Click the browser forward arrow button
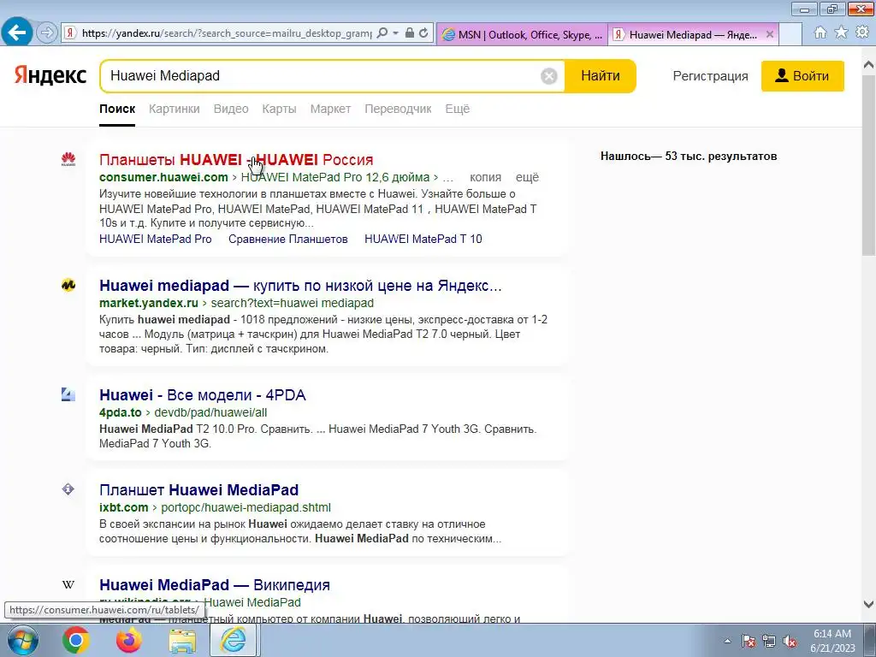876x657 pixels. pos(47,33)
